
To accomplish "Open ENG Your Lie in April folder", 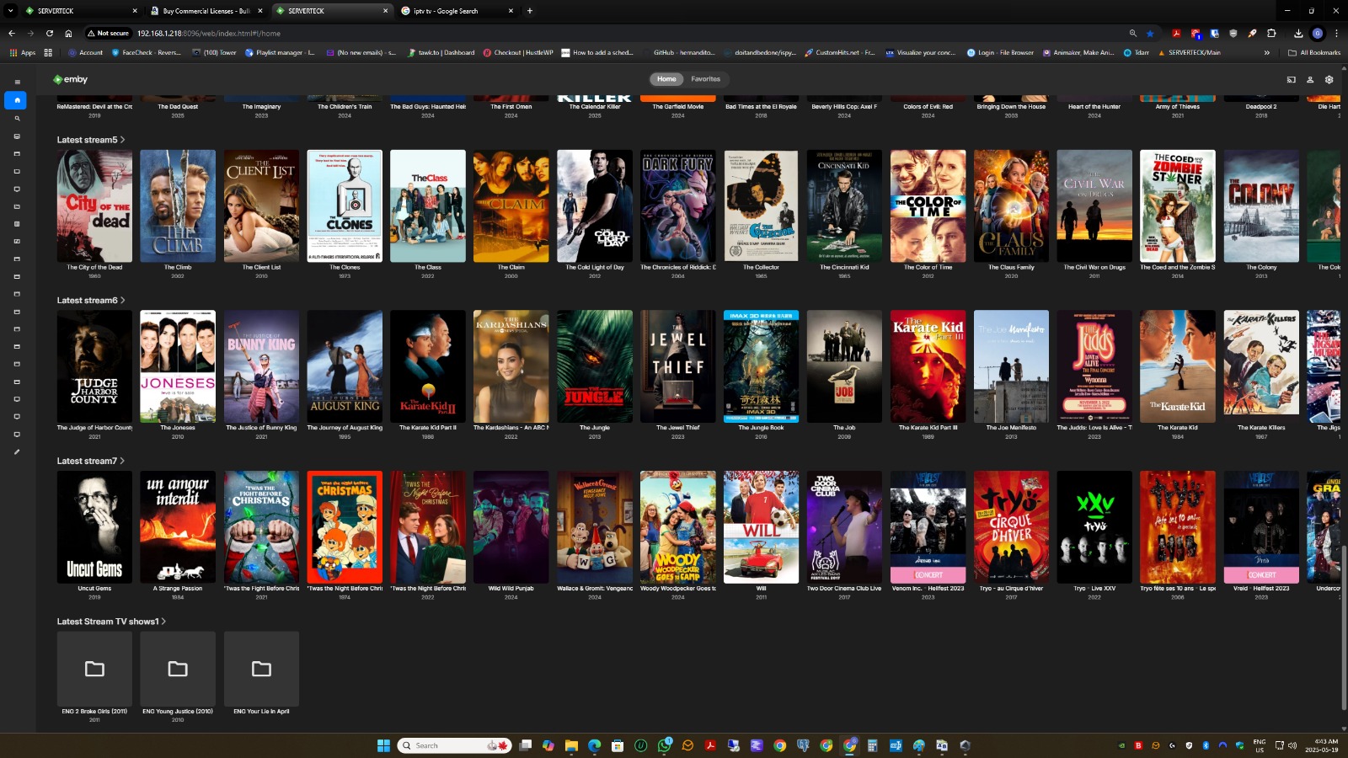I will pyautogui.click(x=261, y=669).
